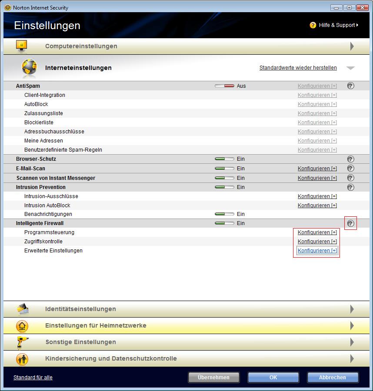Click Konfigurieren for Meine Adressen
This screenshot has width=373, height=391.
[x=317, y=141]
